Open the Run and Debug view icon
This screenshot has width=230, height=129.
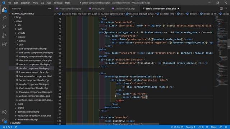click(x=4, y=35)
